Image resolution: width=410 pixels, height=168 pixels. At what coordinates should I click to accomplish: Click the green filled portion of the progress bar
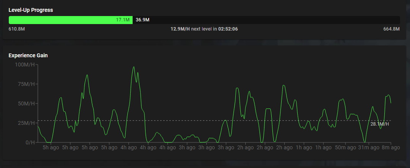[x=61, y=20]
